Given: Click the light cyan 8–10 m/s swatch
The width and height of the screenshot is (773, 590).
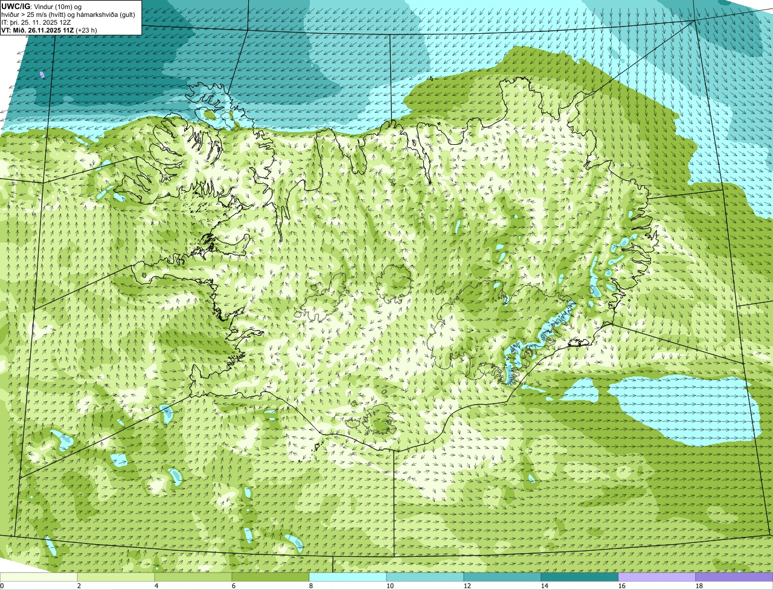Looking at the screenshot, I should (x=348, y=577).
